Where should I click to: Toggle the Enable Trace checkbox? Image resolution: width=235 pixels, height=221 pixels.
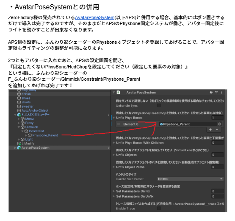point(159,208)
